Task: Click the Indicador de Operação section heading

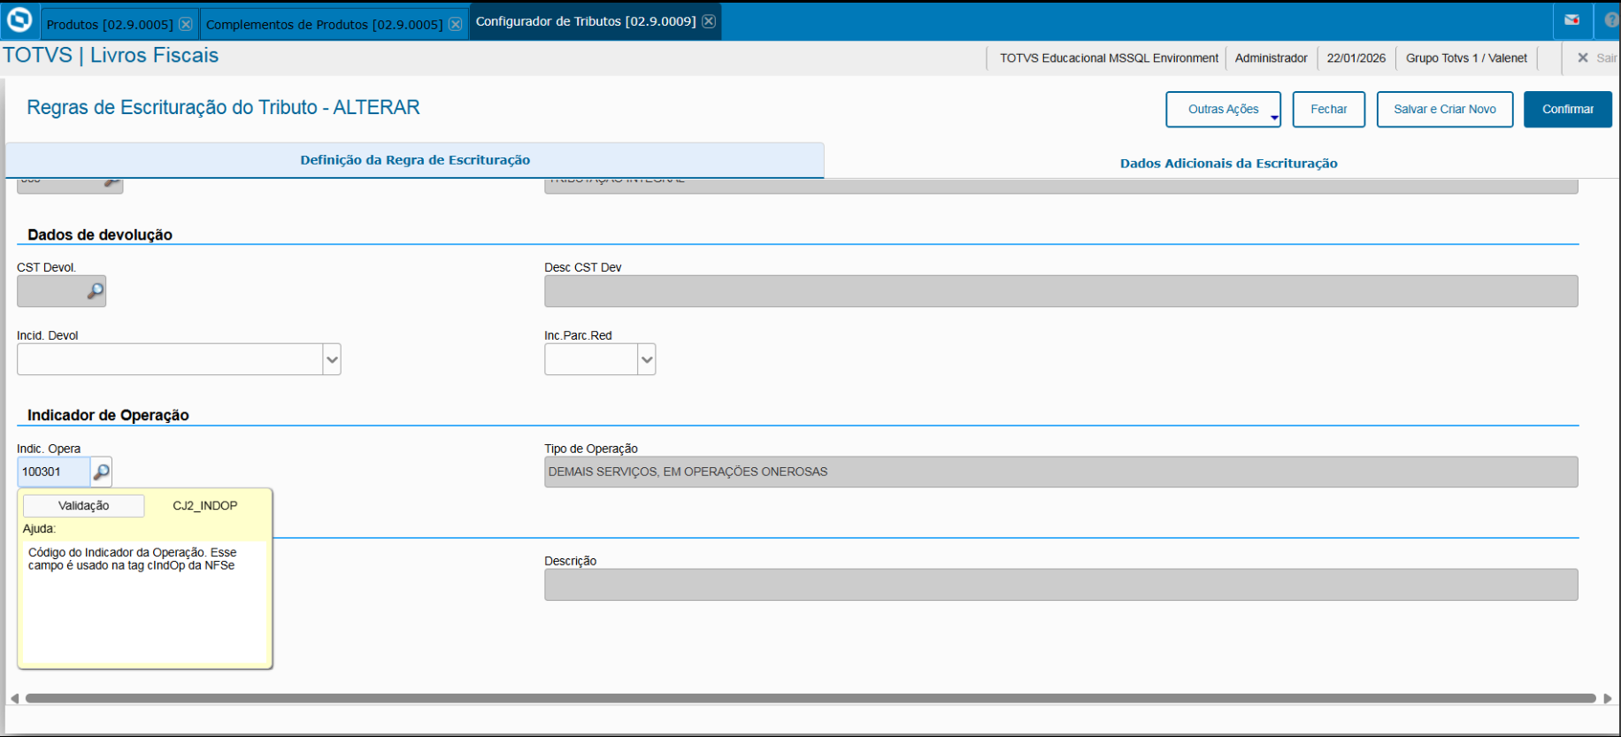Action: 108,415
